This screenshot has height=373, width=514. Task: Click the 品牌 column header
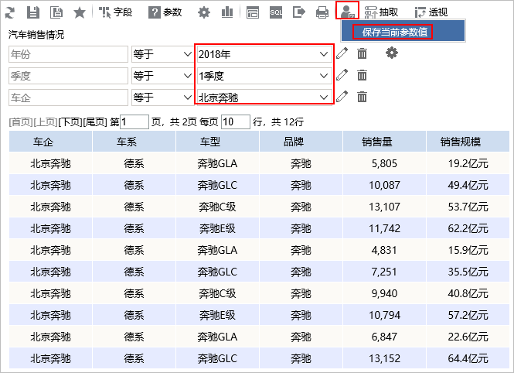click(301, 142)
